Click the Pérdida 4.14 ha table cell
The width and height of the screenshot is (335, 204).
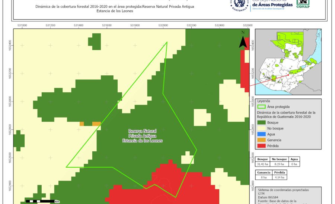280,177
